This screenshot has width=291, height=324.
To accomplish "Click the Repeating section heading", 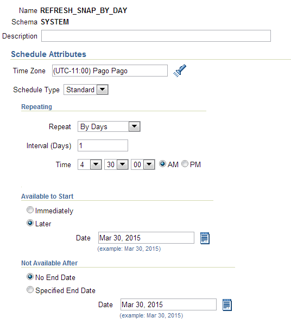I will (36, 106).
